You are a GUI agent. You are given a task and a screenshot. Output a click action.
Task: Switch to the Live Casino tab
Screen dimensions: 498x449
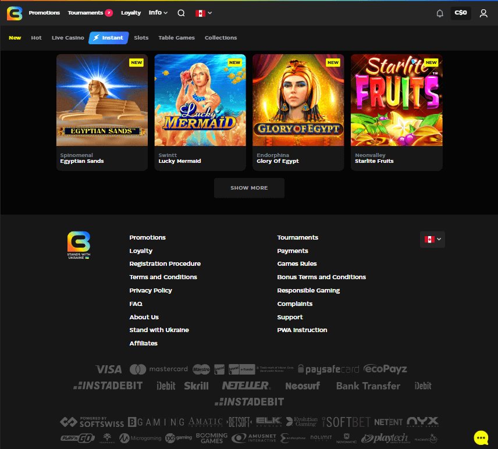point(68,38)
